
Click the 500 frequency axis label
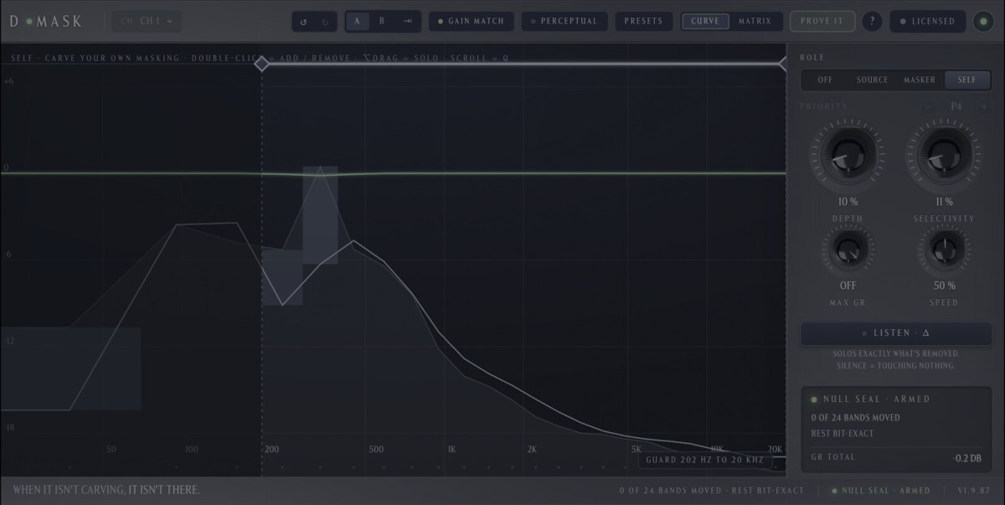pos(376,450)
